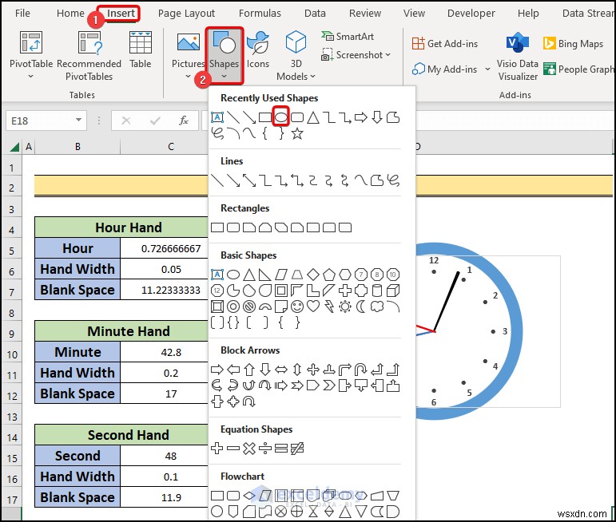
Task: Click the Minute Hand header cell
Action: [121, 331]
